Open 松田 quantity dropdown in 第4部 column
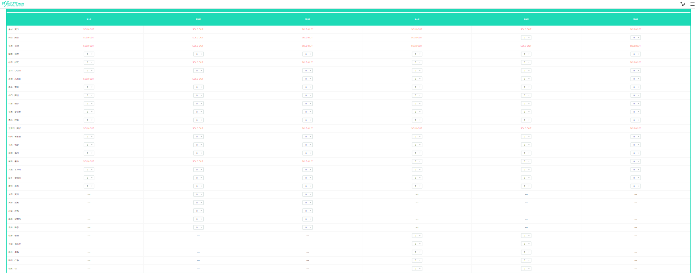Viewport: 695px width, 276px height. point(417,62)
